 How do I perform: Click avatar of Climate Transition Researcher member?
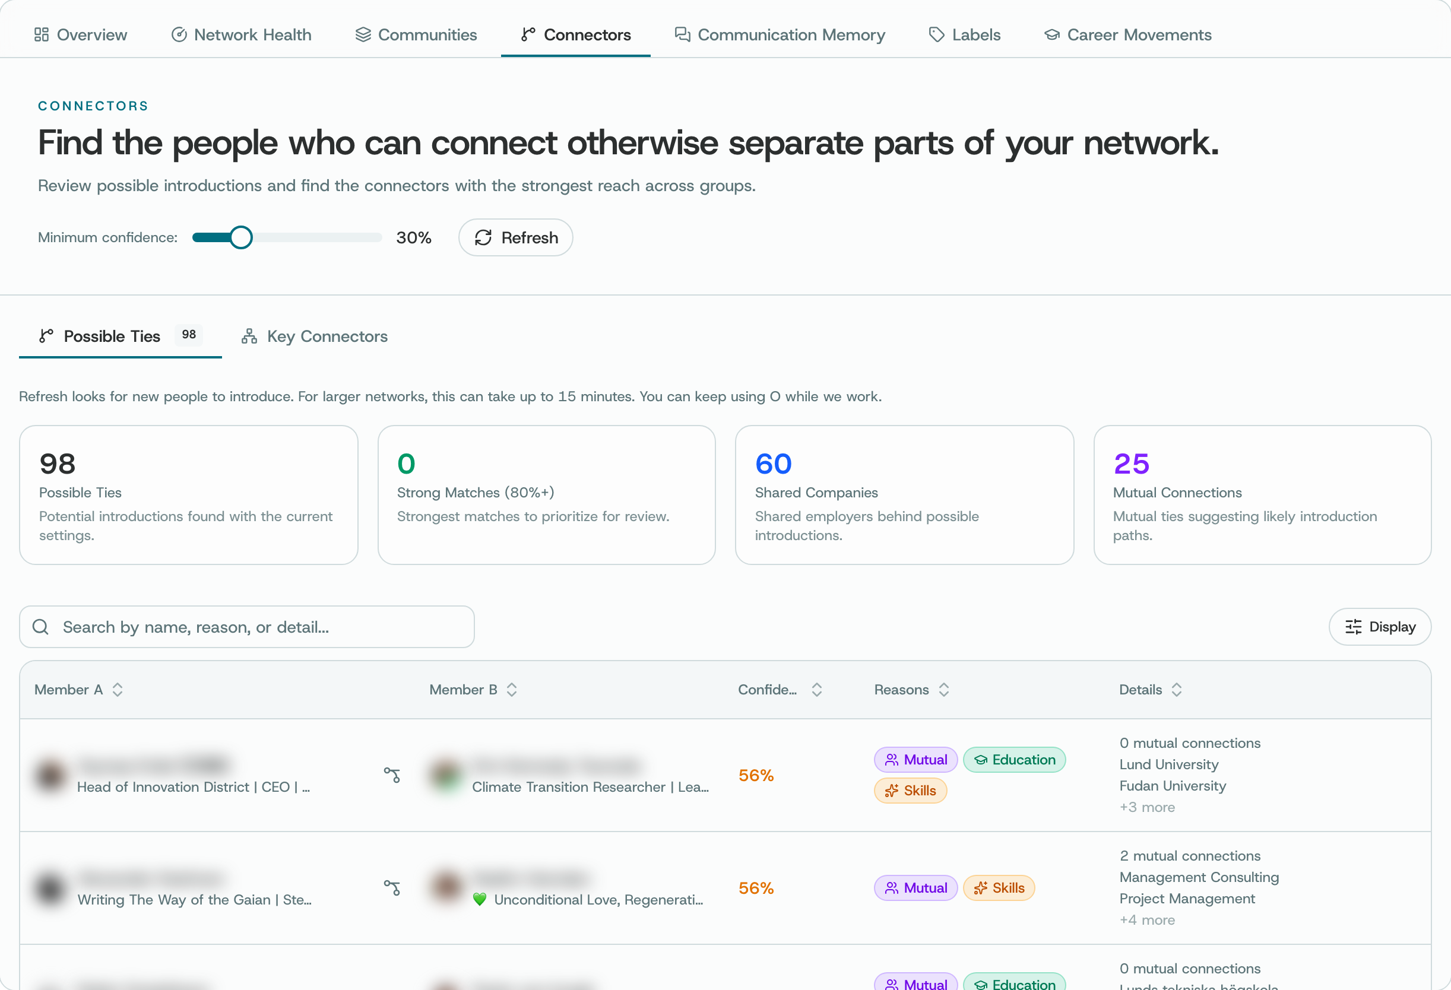[446, 775]
